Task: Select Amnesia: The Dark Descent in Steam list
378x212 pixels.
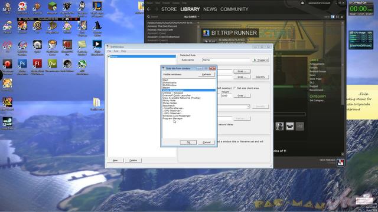Action: 162,26
